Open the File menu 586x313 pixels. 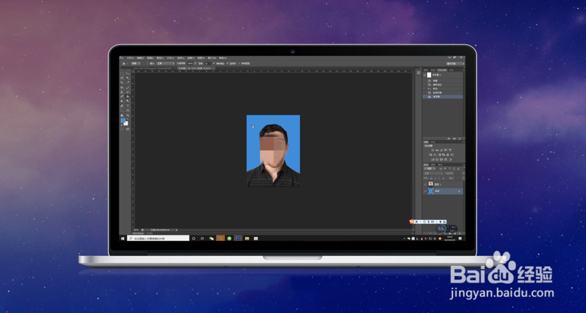click(x=131, y=58)
